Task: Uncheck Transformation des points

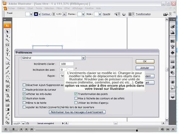Action: click(76, 94)
